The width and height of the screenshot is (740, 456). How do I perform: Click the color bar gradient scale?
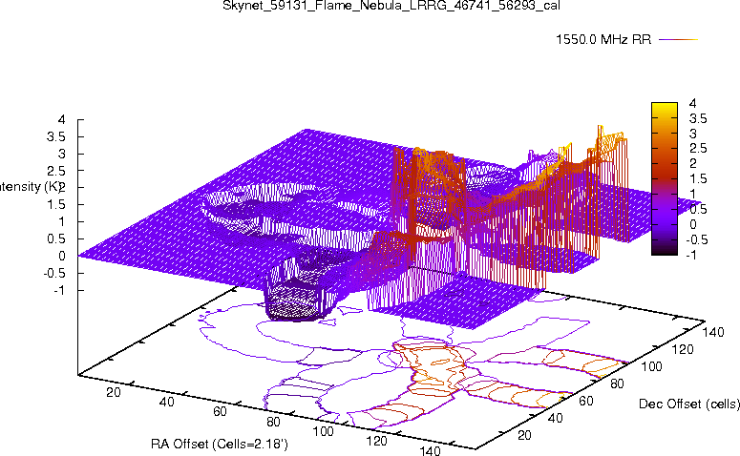pos(665,178)
